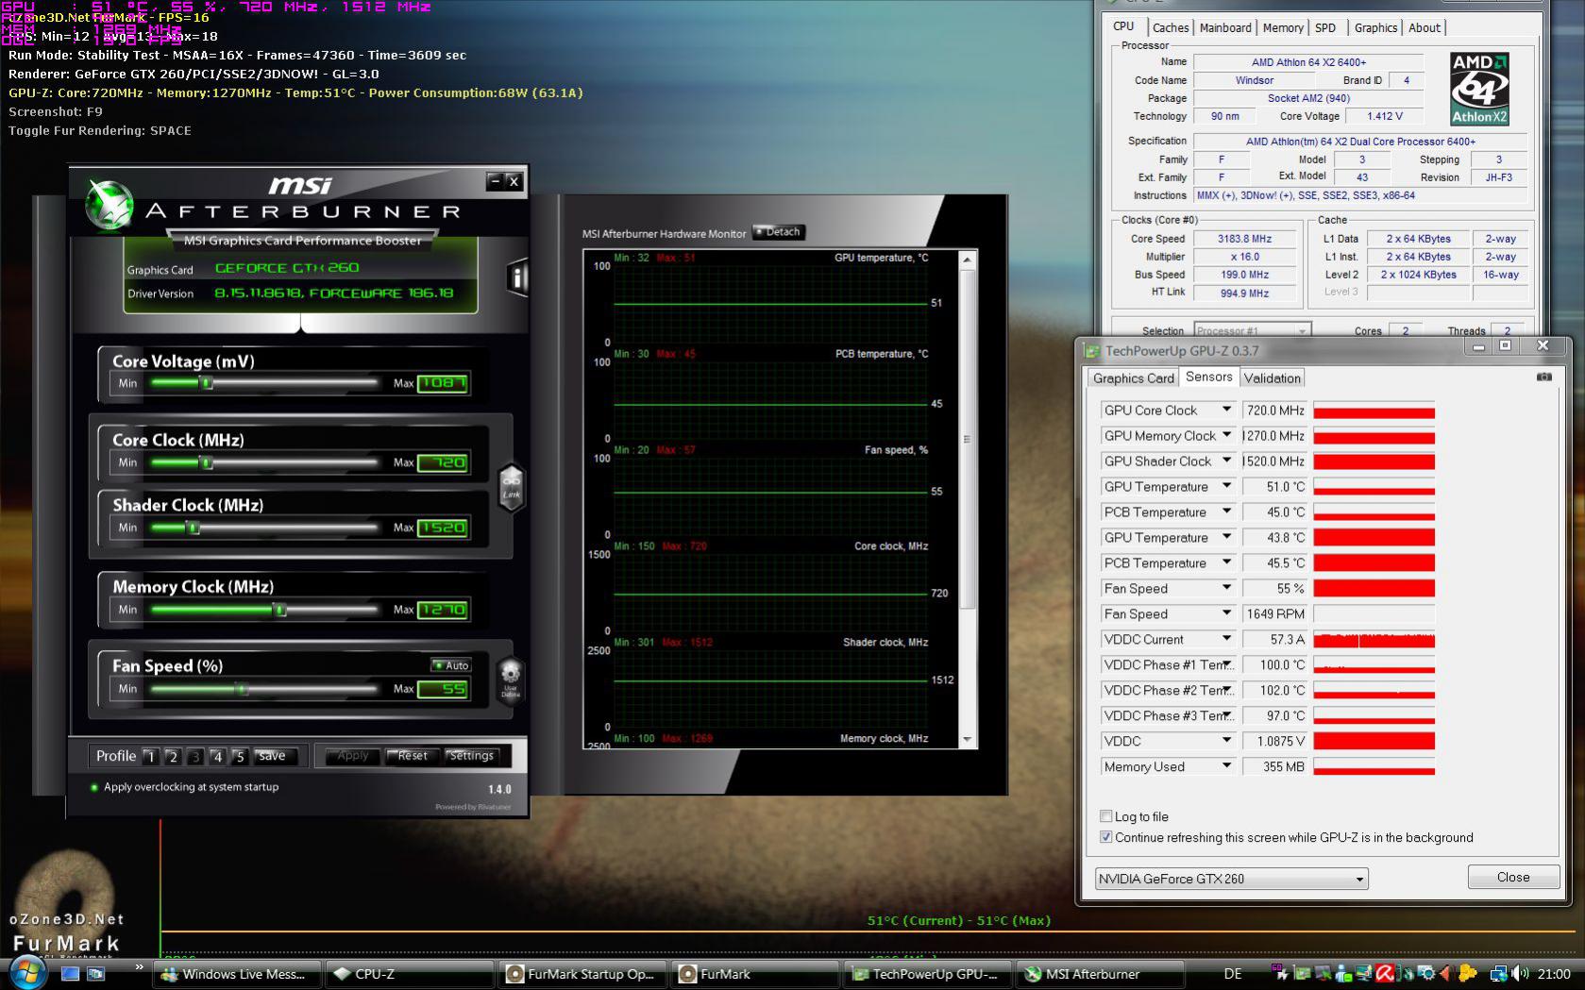Open the Memory Used sensor dropdown
This screenshot has height=990, width=1585.
coord(1226,766)
